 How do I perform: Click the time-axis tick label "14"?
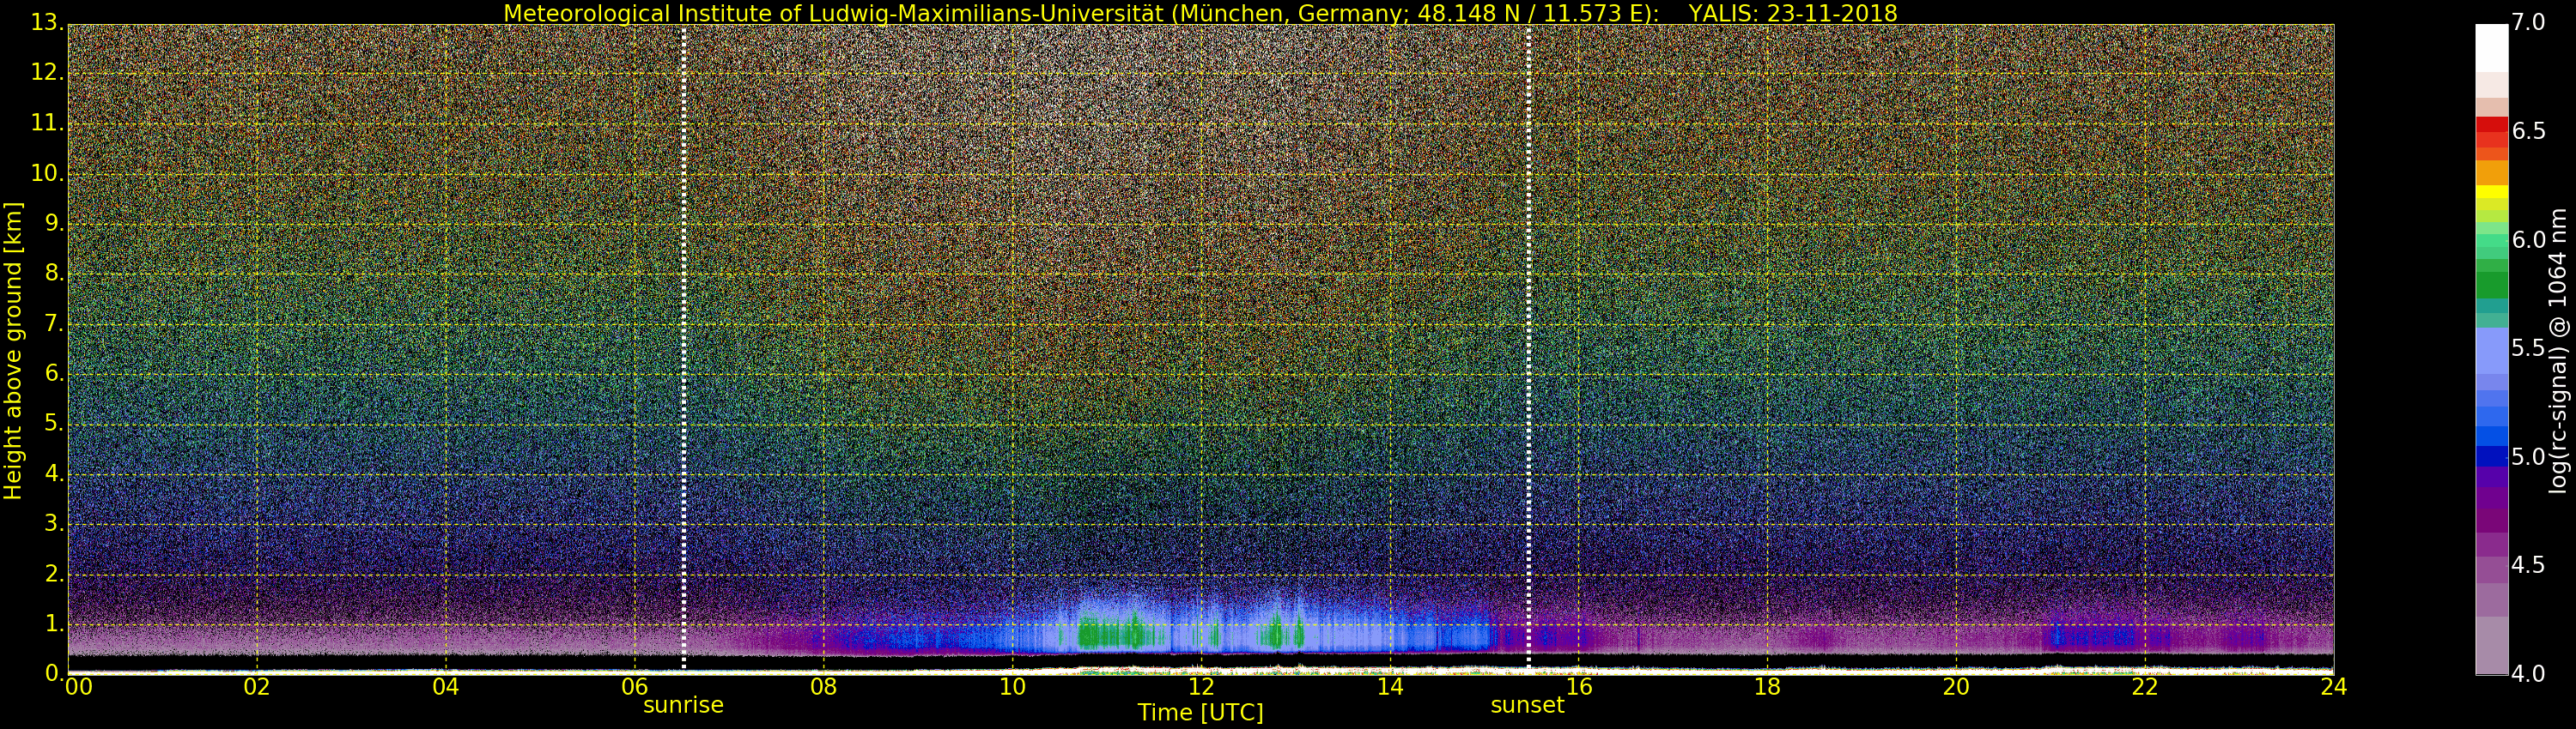[1390, 687]
